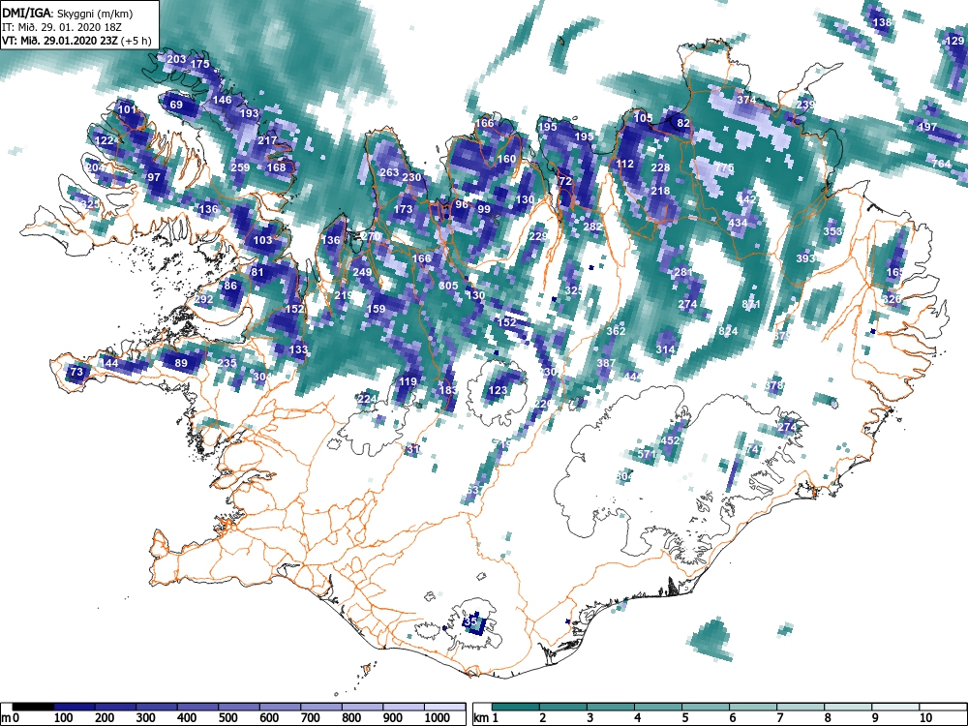Click the visibility value 824 on the map

click(x=729, y=331)
